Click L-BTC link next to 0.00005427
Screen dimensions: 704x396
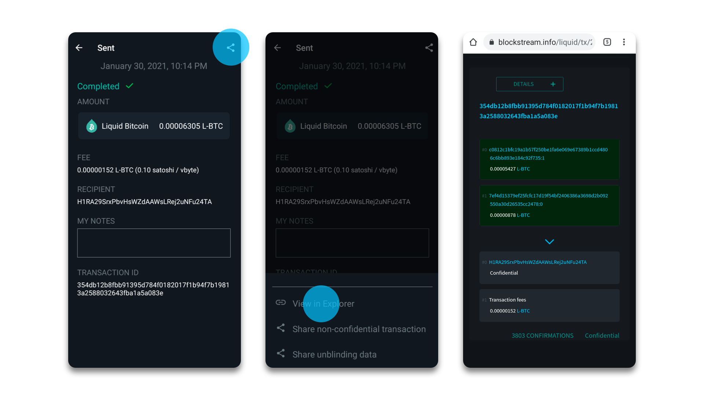[x=523, y=169]
